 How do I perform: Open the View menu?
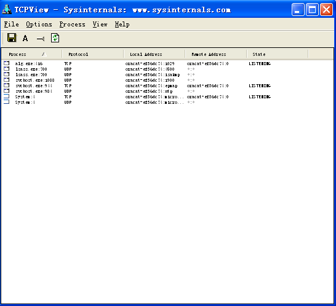click(100, 25)
